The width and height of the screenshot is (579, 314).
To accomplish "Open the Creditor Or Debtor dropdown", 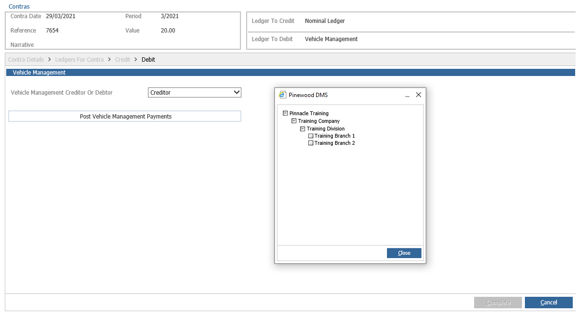I will click(194, 92).
